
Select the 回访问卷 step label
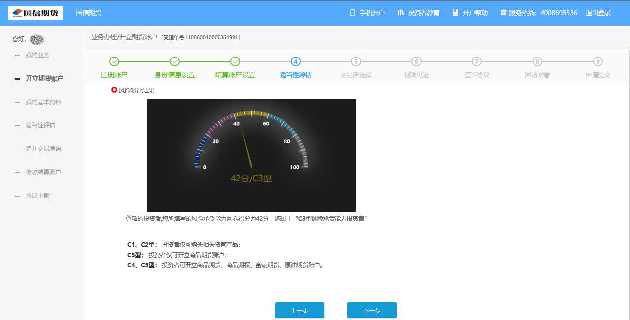click(x=537, y=75)
